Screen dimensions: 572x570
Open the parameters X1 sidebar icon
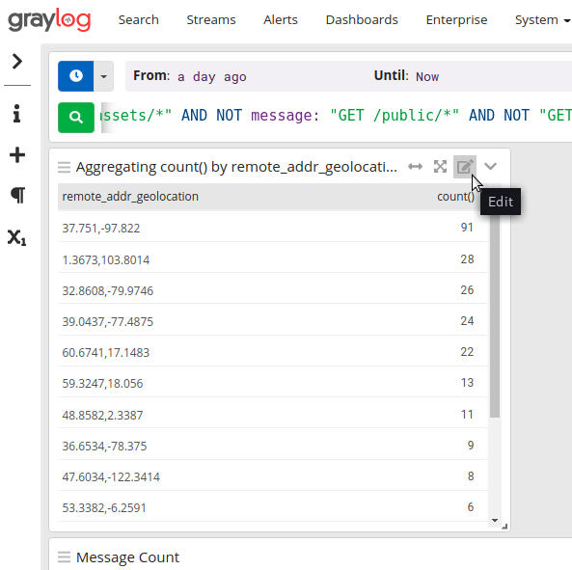16,237
